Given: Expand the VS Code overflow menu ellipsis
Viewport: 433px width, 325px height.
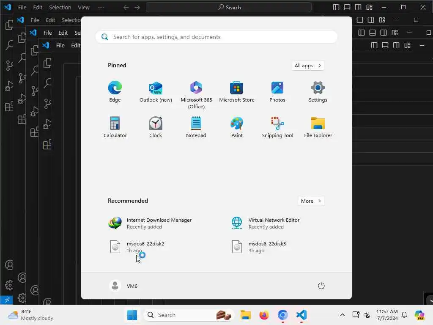Looking at the screenshot, I should click(x=101, y=8).
